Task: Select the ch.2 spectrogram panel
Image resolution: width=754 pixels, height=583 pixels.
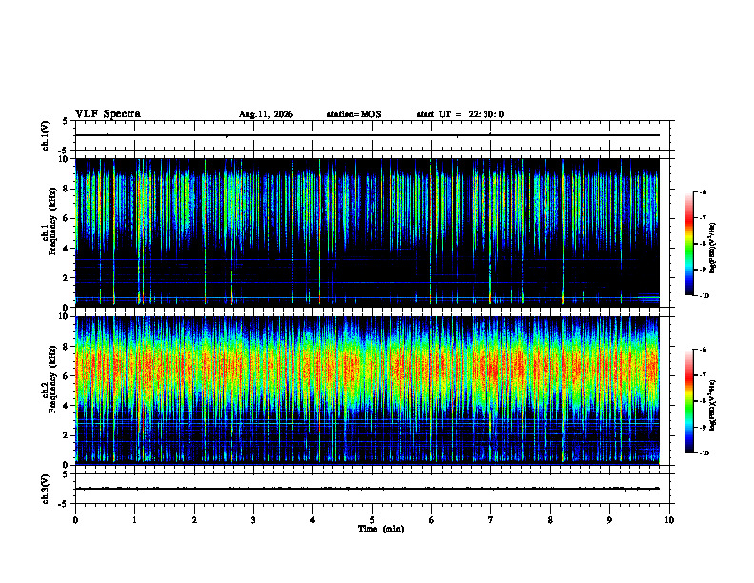Action: (x=367, y=391)
